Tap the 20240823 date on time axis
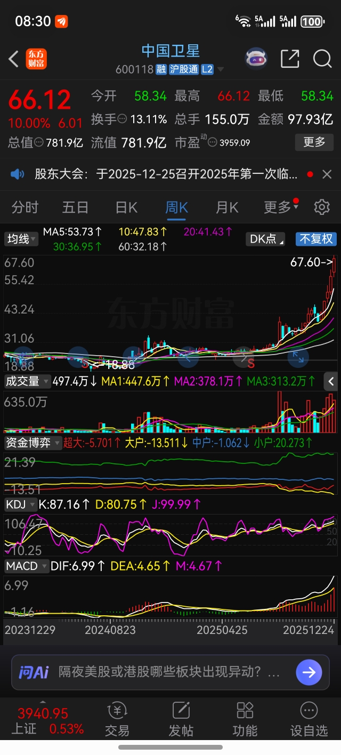This screenshot has width=341, height=755. point(110,629)
